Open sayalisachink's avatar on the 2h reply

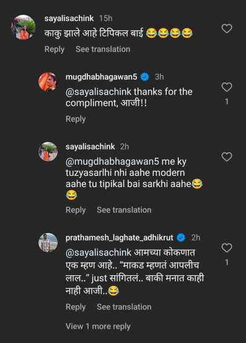pyautogui.click(x=48, y=152)
